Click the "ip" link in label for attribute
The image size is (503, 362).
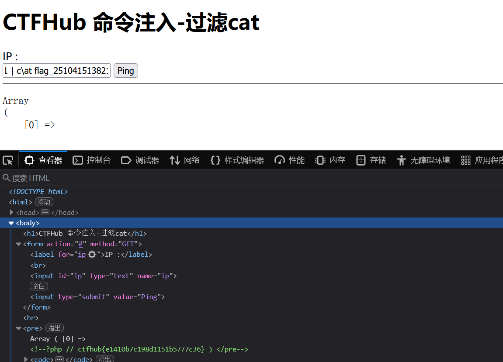click(82, 255)
